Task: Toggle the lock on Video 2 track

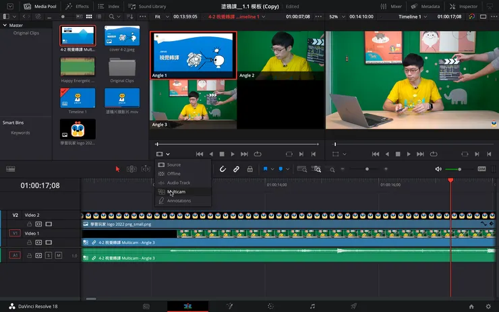Action: pos(28,223)
